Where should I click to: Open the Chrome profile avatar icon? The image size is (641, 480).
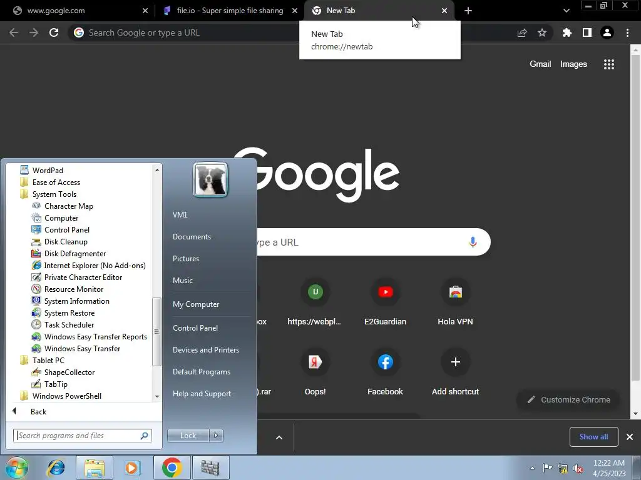pyautogui.click(x=607, y=32)
